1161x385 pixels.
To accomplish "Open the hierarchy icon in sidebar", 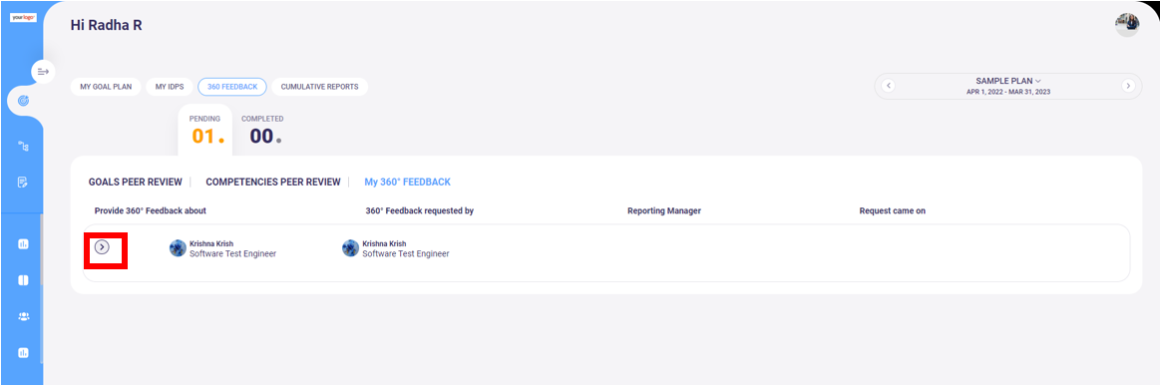I will click(23, 147).
